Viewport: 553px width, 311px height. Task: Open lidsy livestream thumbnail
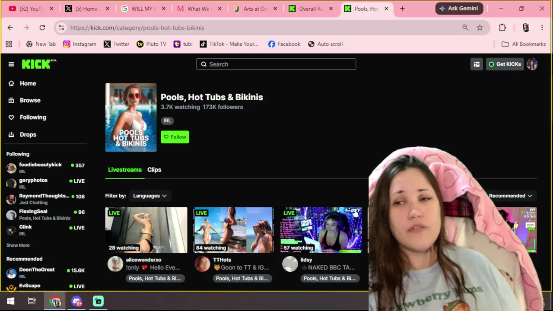[x=321, y=230]
